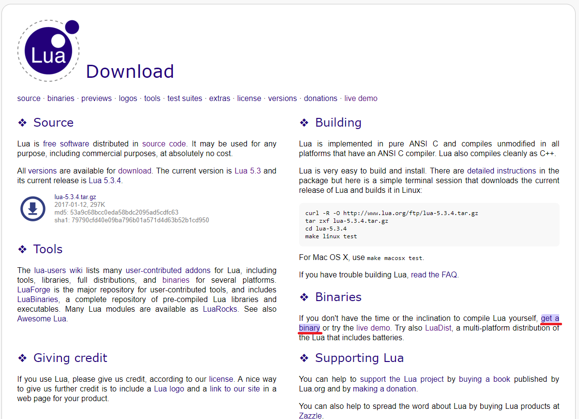Open the user-contributed addons link
579x419 pixels.
point(168,271)
